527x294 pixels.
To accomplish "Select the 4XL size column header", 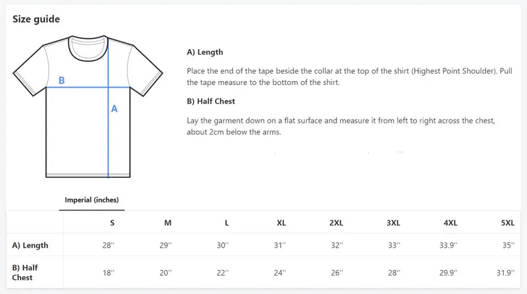I will coord(450,223).
